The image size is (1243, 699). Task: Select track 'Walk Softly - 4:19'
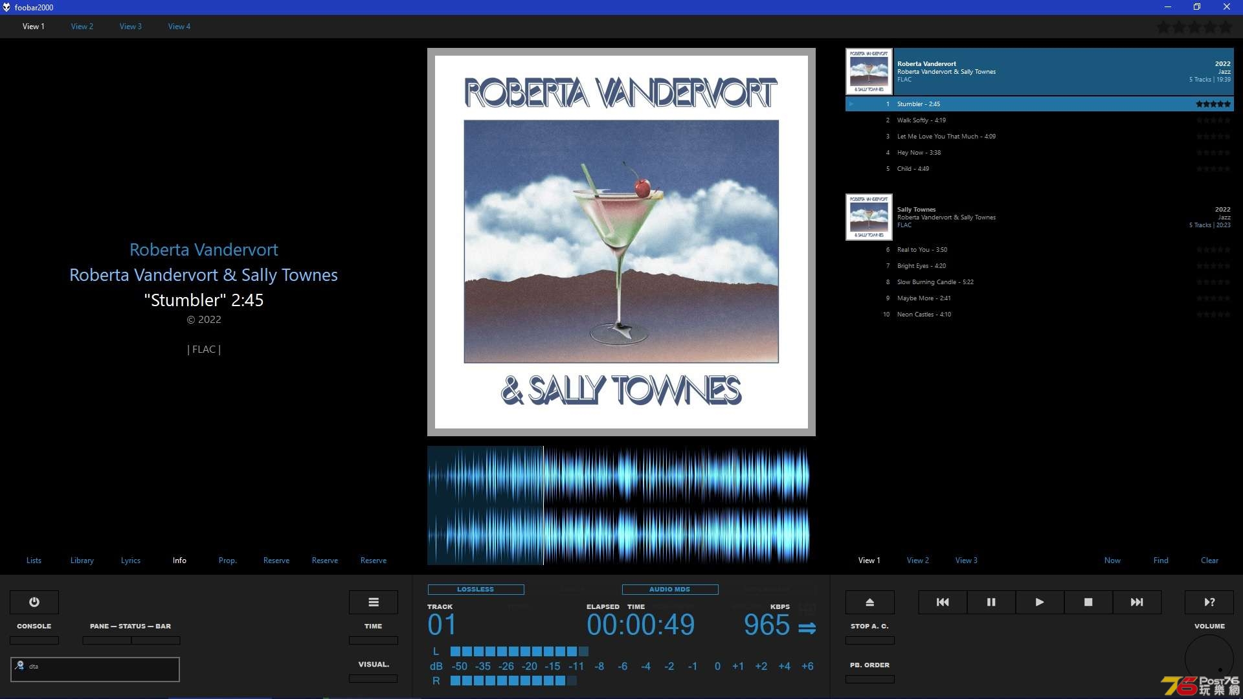click(x=1040, y=120)
